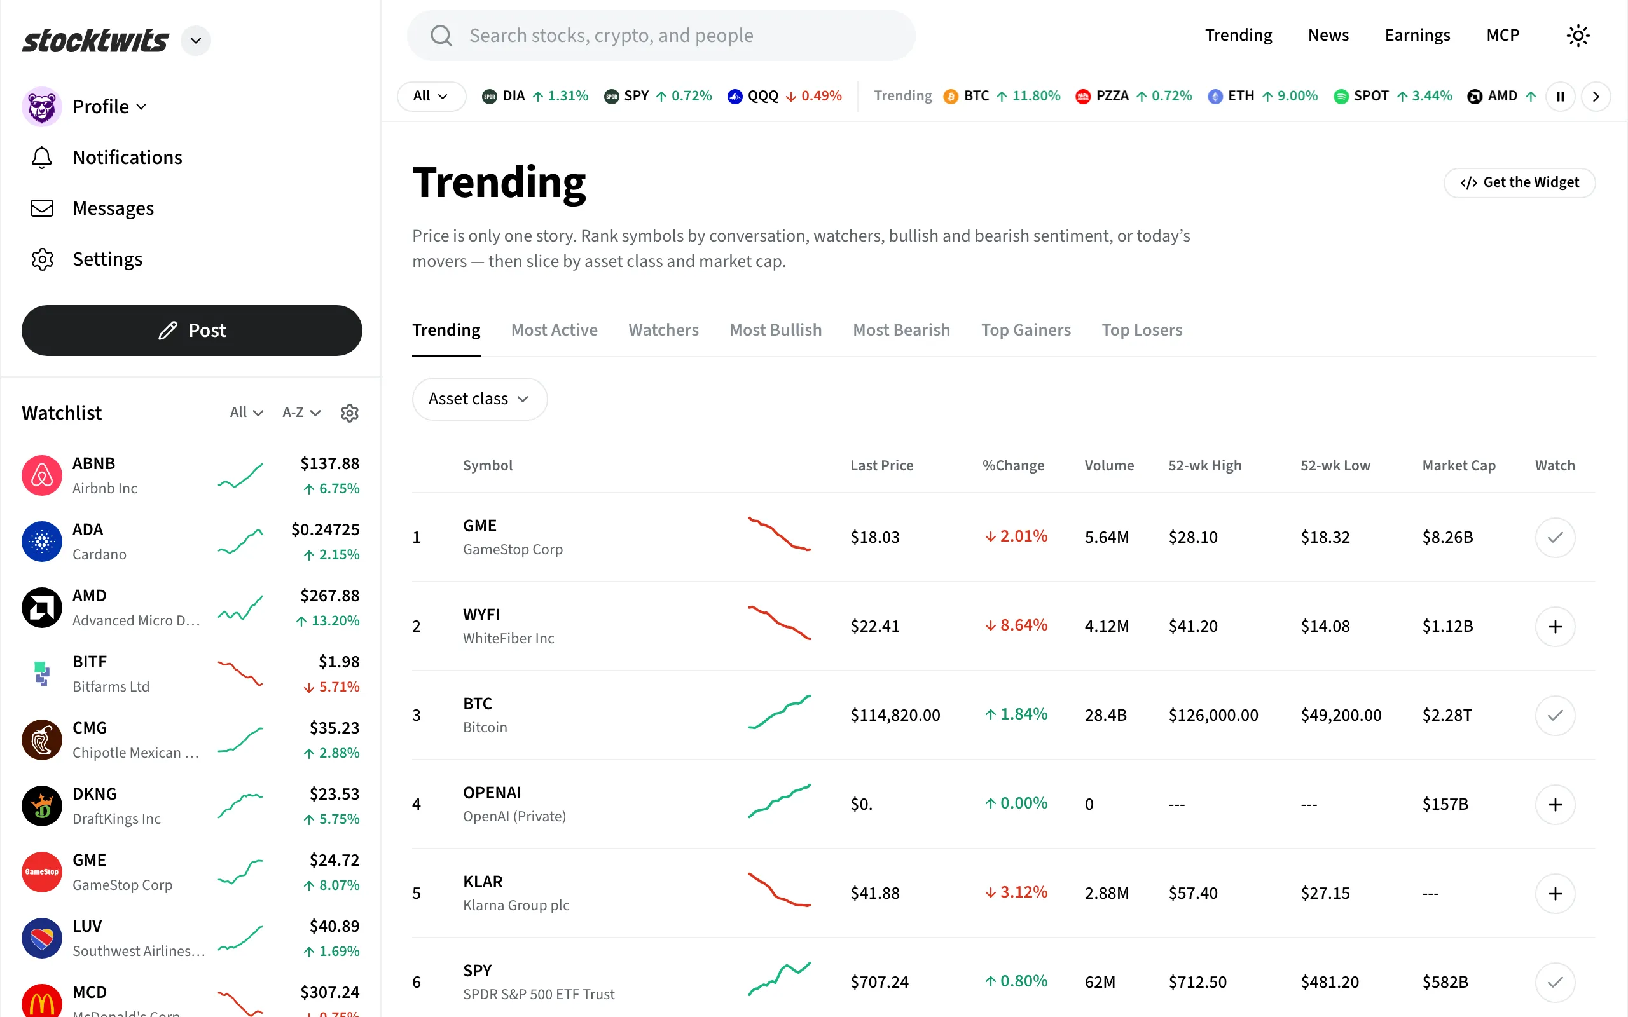Sort table by the Market Cap header
1628x1017 pixels.
[1458, 465]
